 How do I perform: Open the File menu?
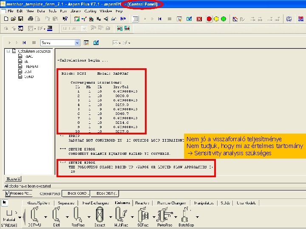tap(10, 11)
